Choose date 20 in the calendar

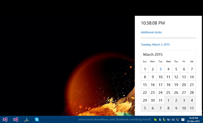pyautogui.click(x=184, y=85)
